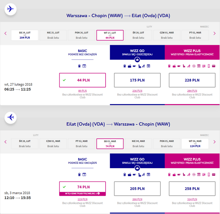Click the info icon beside 'miejsc: 2' notice
Viewport: 220px width, 214px height.
pyautogui.click(x=98, y=193)
